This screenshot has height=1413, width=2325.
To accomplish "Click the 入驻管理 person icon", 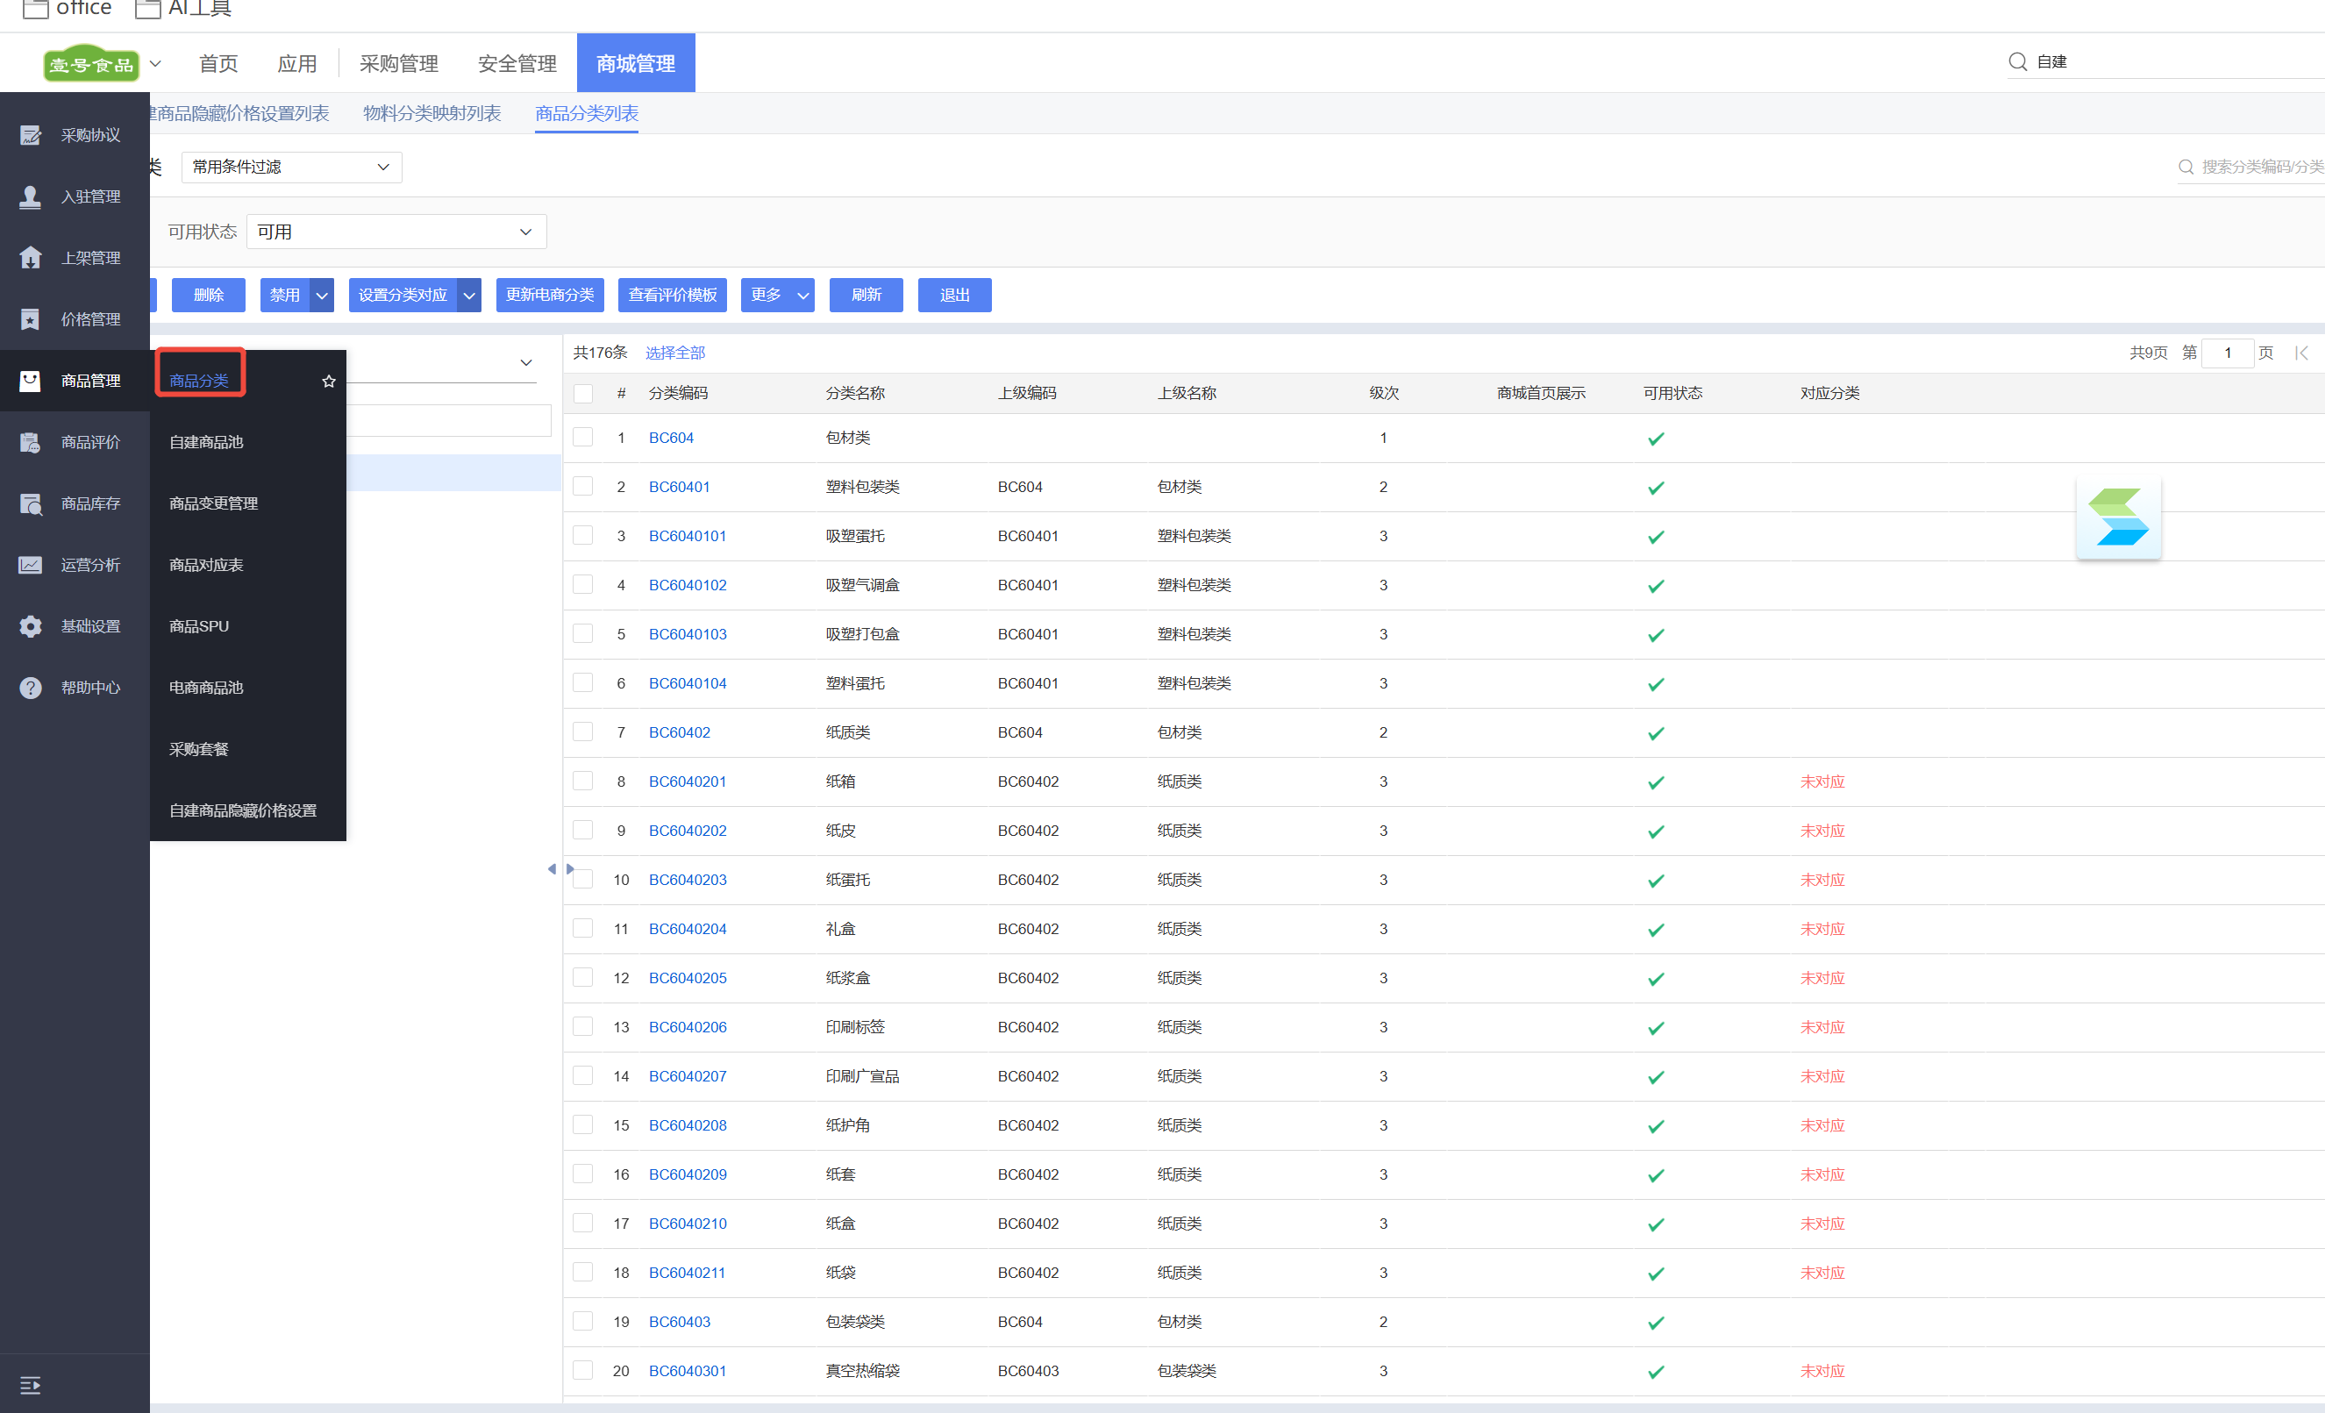I will pos(30,196).
